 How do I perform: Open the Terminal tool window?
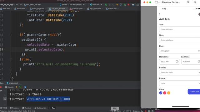click(27, 108)
